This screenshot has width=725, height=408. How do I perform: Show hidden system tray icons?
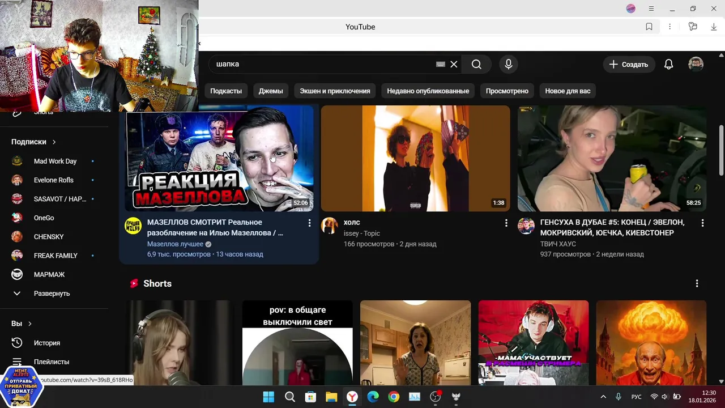point(603,397)
